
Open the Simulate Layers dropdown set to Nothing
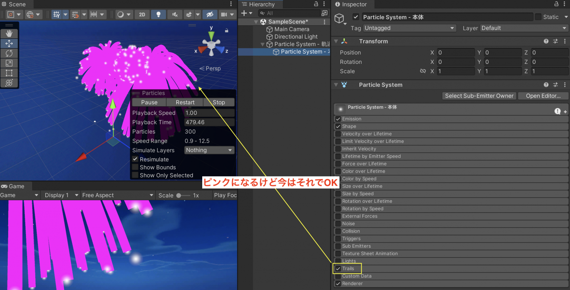209,150
